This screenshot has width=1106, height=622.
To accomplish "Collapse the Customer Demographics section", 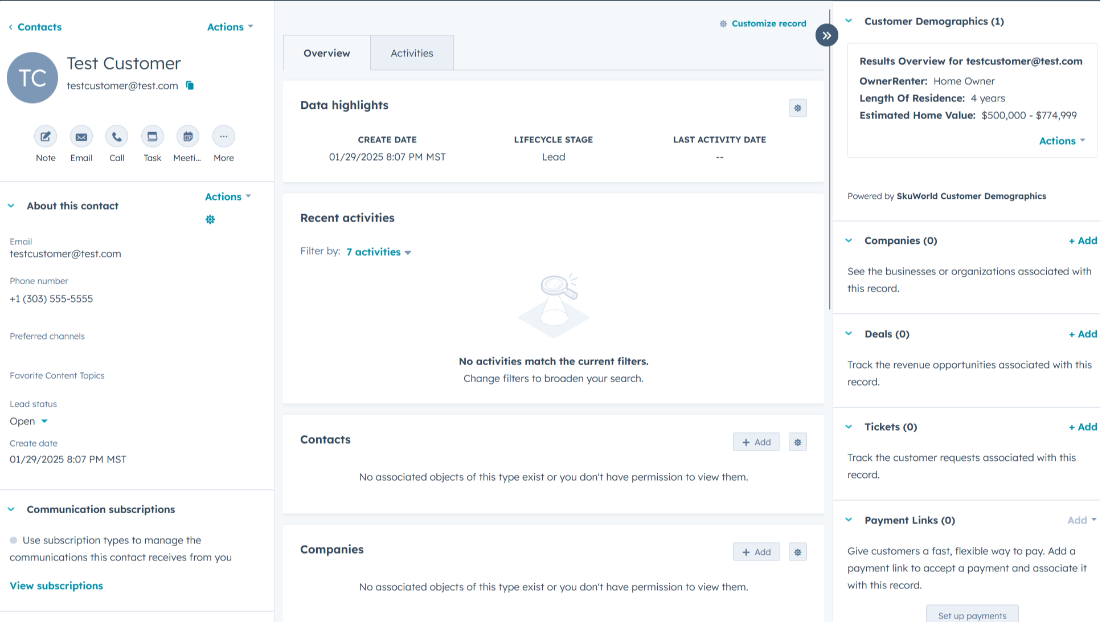I will 849,21.
